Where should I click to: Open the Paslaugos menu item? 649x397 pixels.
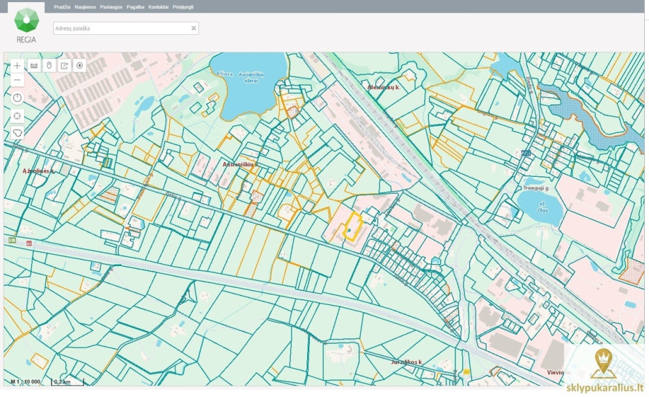coord(111,7)
